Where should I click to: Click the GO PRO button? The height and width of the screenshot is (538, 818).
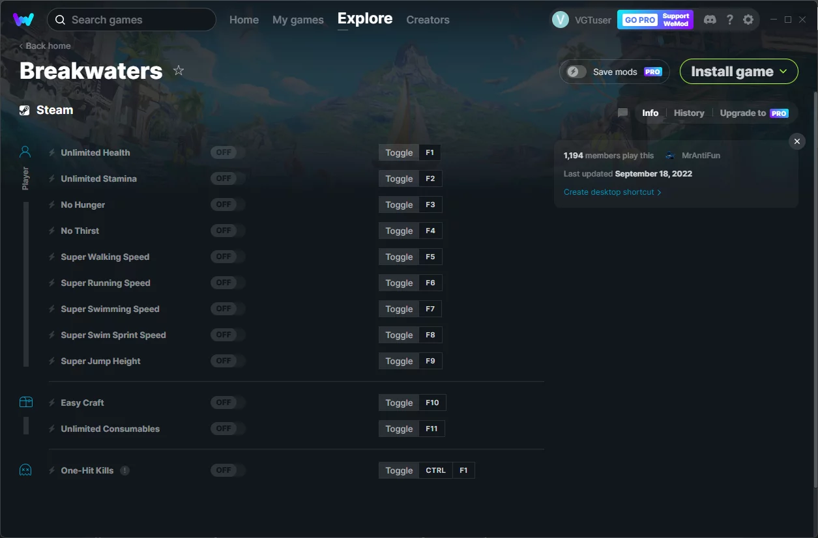[640, 20]
